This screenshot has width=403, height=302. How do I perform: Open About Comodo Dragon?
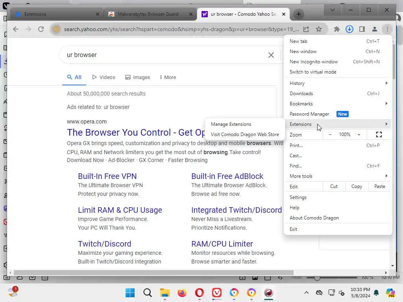click(338, 218)
